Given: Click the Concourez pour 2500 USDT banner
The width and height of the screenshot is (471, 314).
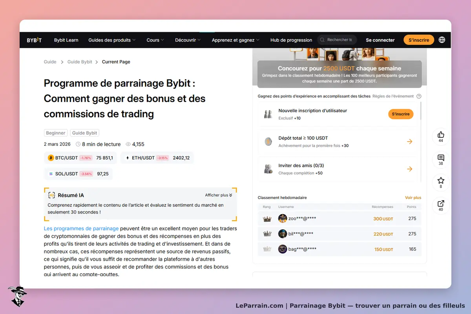Looking at the screenshot, I should point(340,74).
